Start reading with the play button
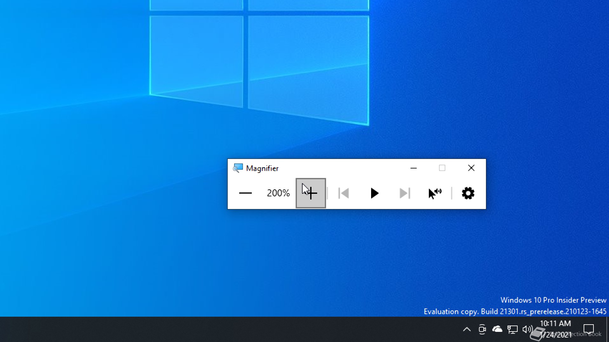 click(374, 193)
